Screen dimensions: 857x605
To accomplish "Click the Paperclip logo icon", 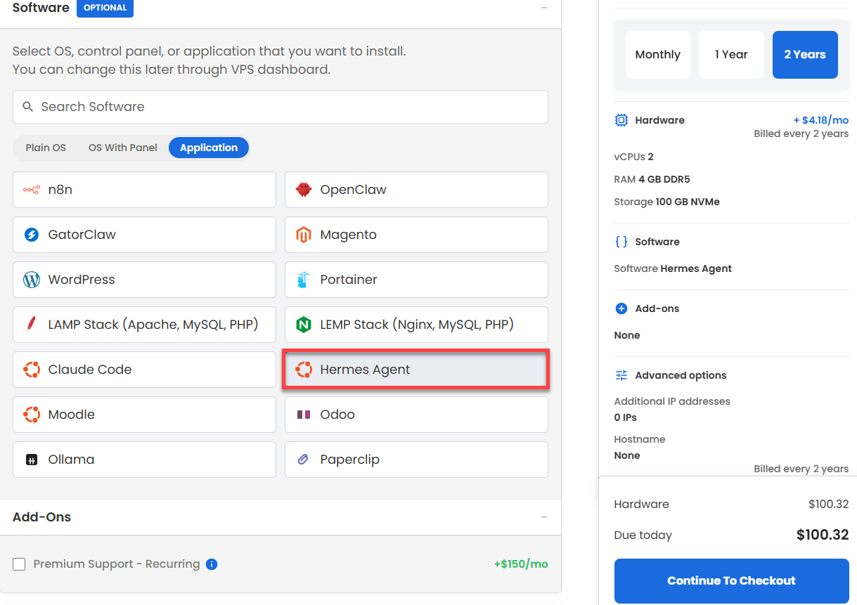I will click(304, 460).
